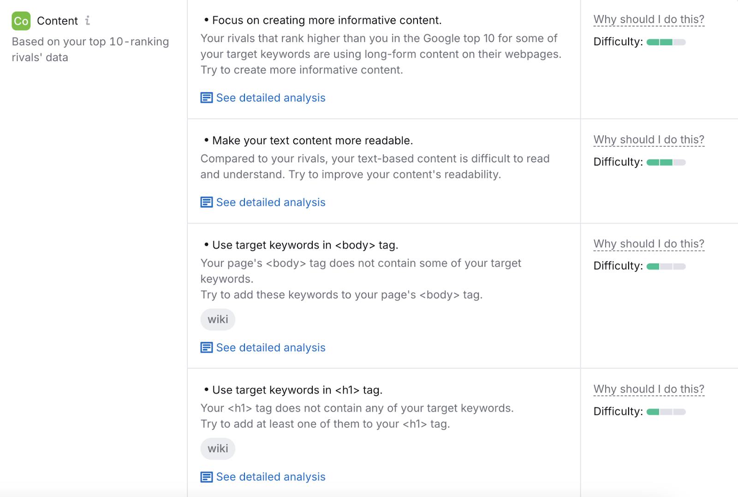Open detailed analysis for h1 tag keywords

pyautogui.click(x=270, y=477)
